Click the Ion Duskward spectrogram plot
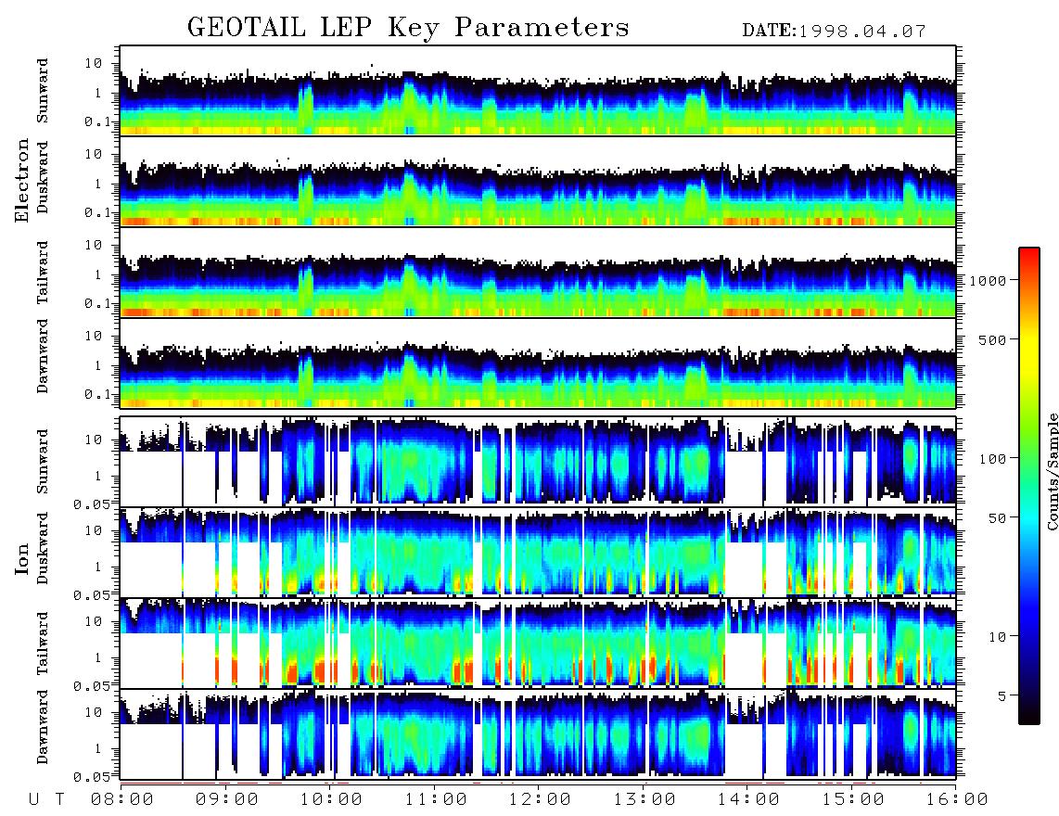The height and width of the screenshot is (816, 1059). (x=538, y=552)
